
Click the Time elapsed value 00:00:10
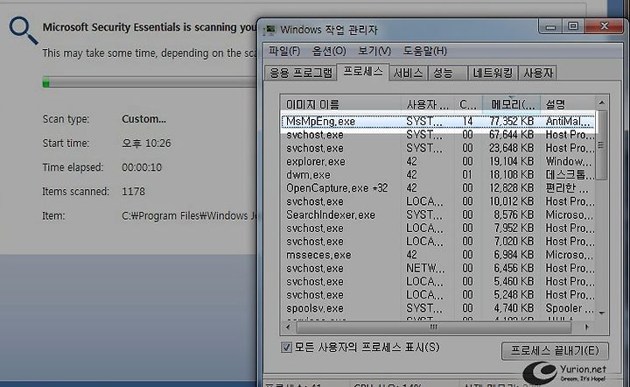(142, 167)
